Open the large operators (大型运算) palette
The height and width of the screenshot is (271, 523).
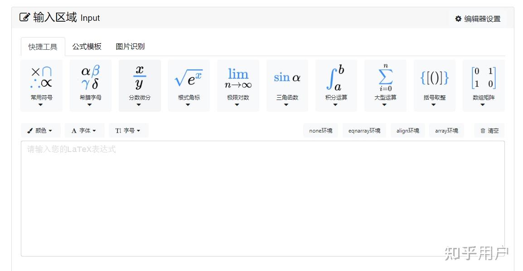[385, 85]
